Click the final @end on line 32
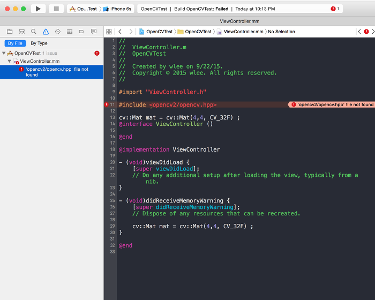This screenshot has width=375, height=300. click(x=125, y=245)
